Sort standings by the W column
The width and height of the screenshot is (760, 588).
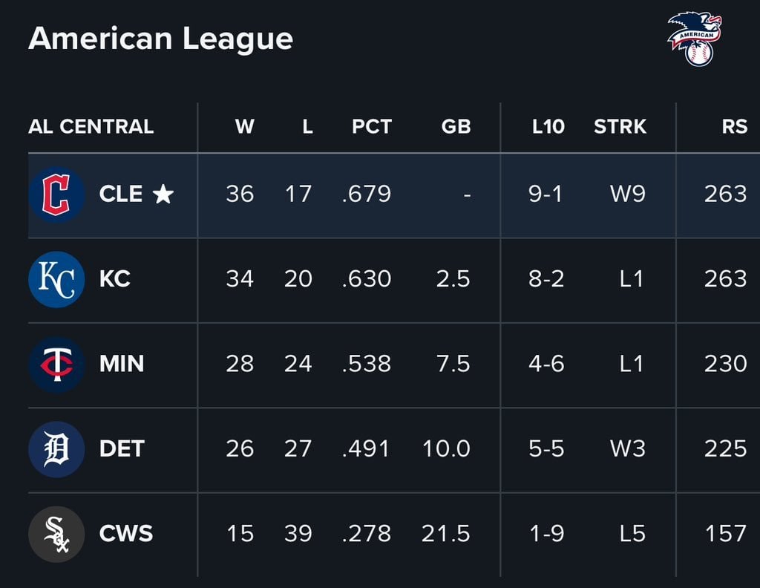click(244, 126)
